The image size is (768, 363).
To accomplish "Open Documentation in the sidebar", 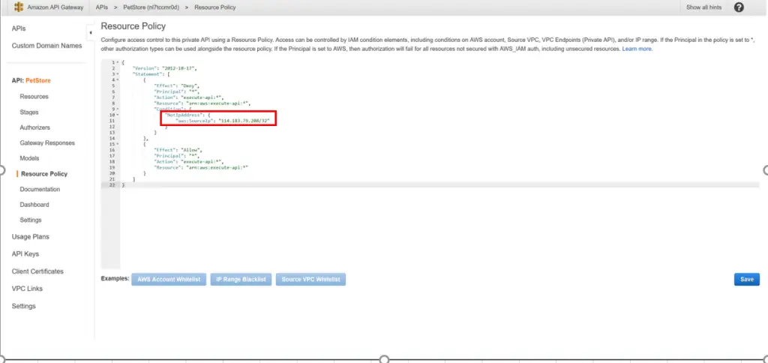I will 40,189.
